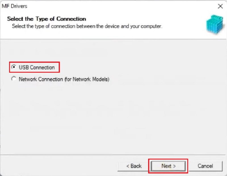227x176 pixels.
Task: Return to the prior wizard page
Action: click(134, 166)
